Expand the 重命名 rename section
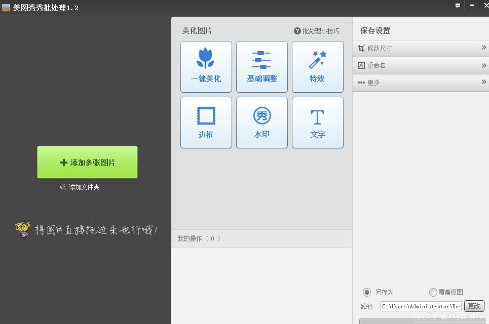The image size is (489, 324). click(421, 65)
